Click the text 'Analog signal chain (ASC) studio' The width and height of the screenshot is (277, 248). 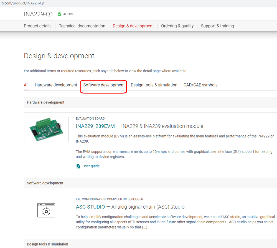148,207
